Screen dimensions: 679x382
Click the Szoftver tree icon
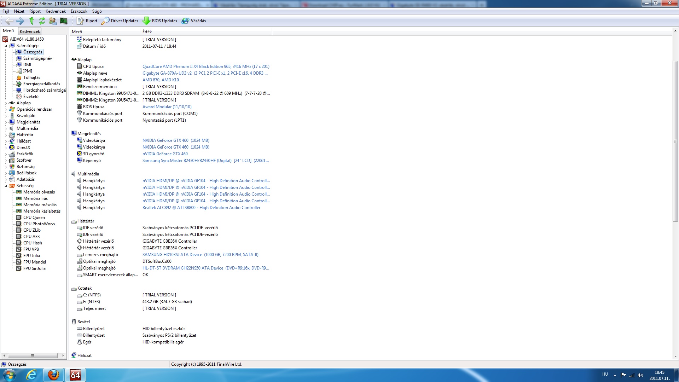[x=12, y=160]
